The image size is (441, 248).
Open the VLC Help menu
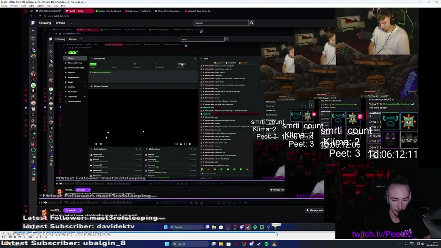coord(63,6)
